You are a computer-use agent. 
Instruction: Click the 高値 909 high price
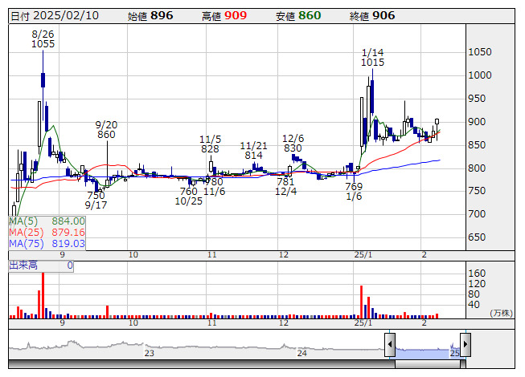(x=224, y=16)
